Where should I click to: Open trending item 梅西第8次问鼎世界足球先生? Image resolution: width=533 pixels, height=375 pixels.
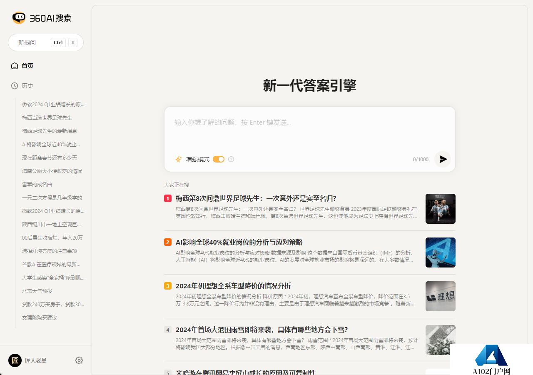point(256,198)
